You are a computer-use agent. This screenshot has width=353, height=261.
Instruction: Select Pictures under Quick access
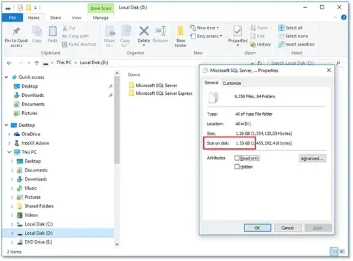coord(25,113)
